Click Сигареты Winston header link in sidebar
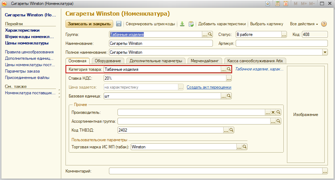The width and height of the screenshot is (335, 180). coord(30,15)
